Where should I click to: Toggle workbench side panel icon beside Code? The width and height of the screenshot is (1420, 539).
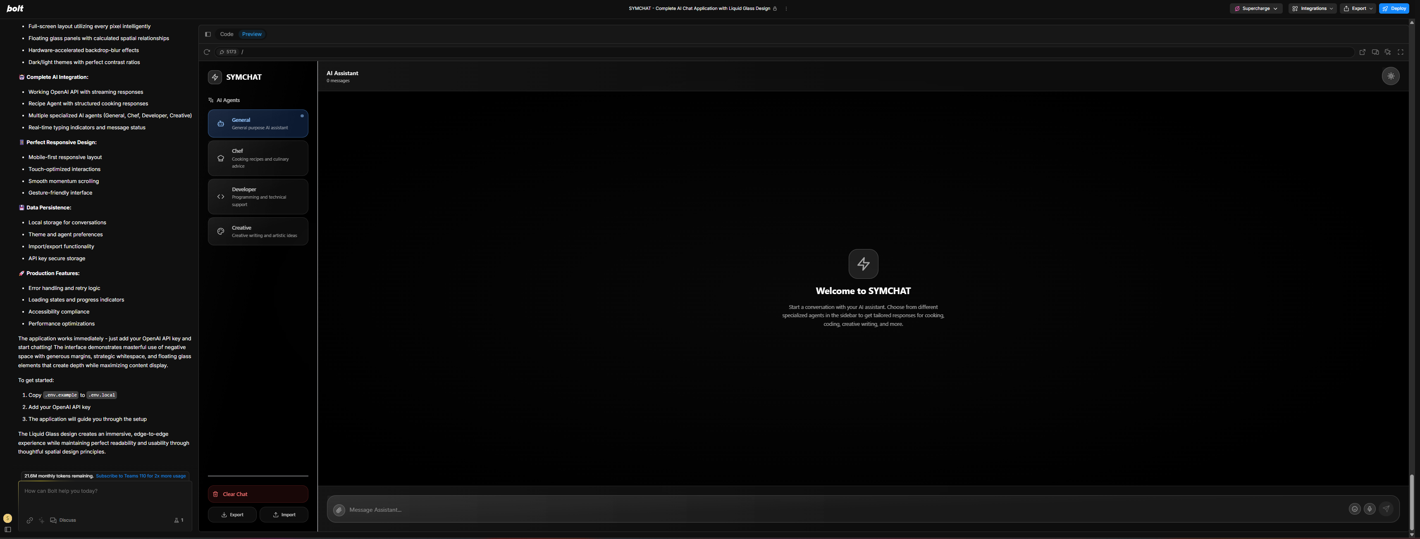[x=208, y=34]
